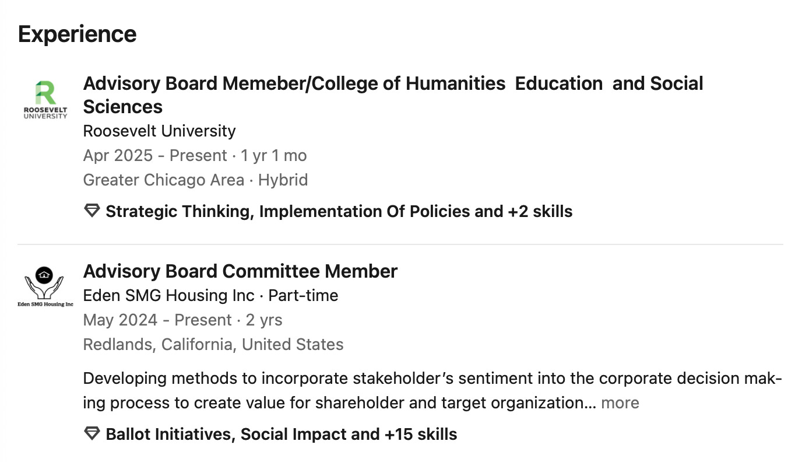Click the diamond icon beside Ballot Initiatives
This screenshot has width=802, height=462.
pos(92,434)
